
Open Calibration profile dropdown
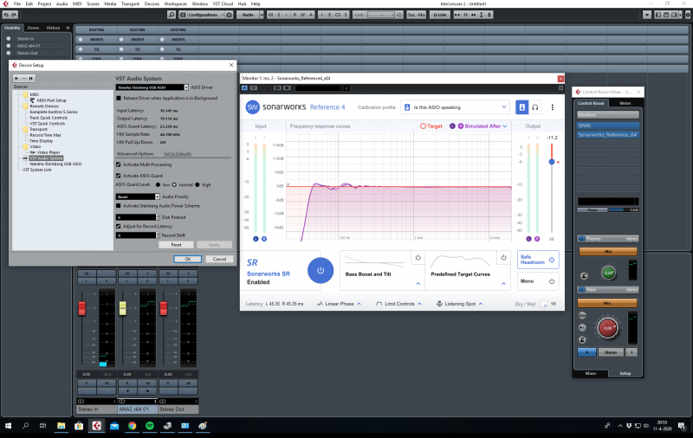[455, 107]
